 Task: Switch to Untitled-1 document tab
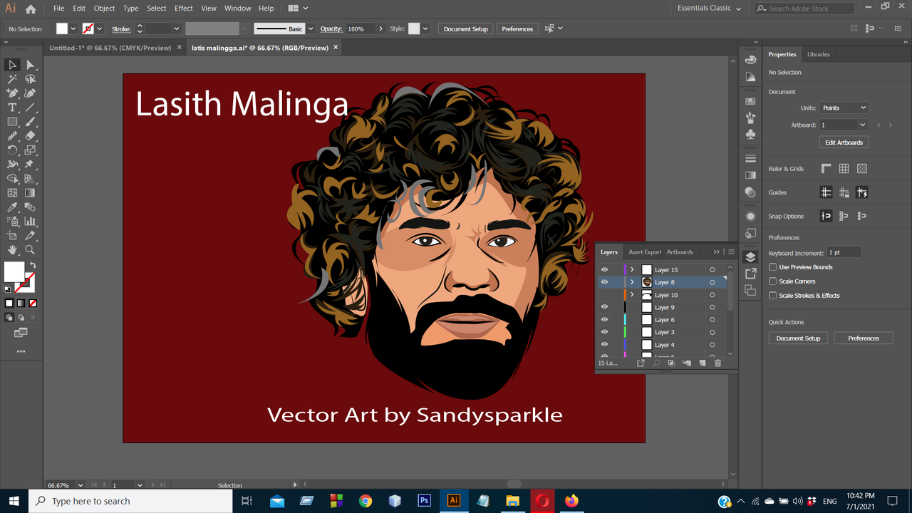pyautogui.click(x=110, y=48)
